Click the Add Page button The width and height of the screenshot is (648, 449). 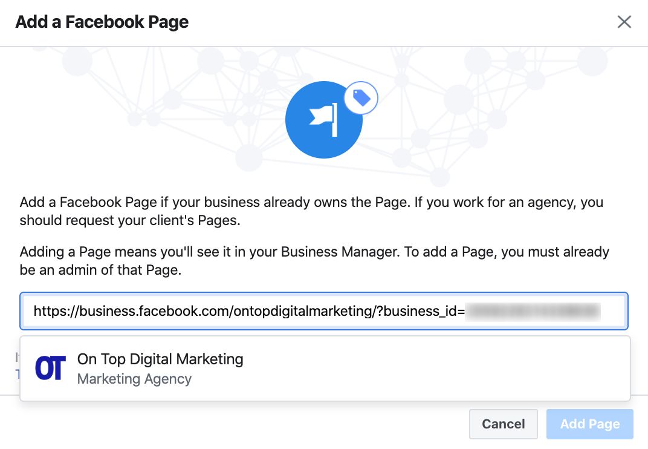coord(590,424)
